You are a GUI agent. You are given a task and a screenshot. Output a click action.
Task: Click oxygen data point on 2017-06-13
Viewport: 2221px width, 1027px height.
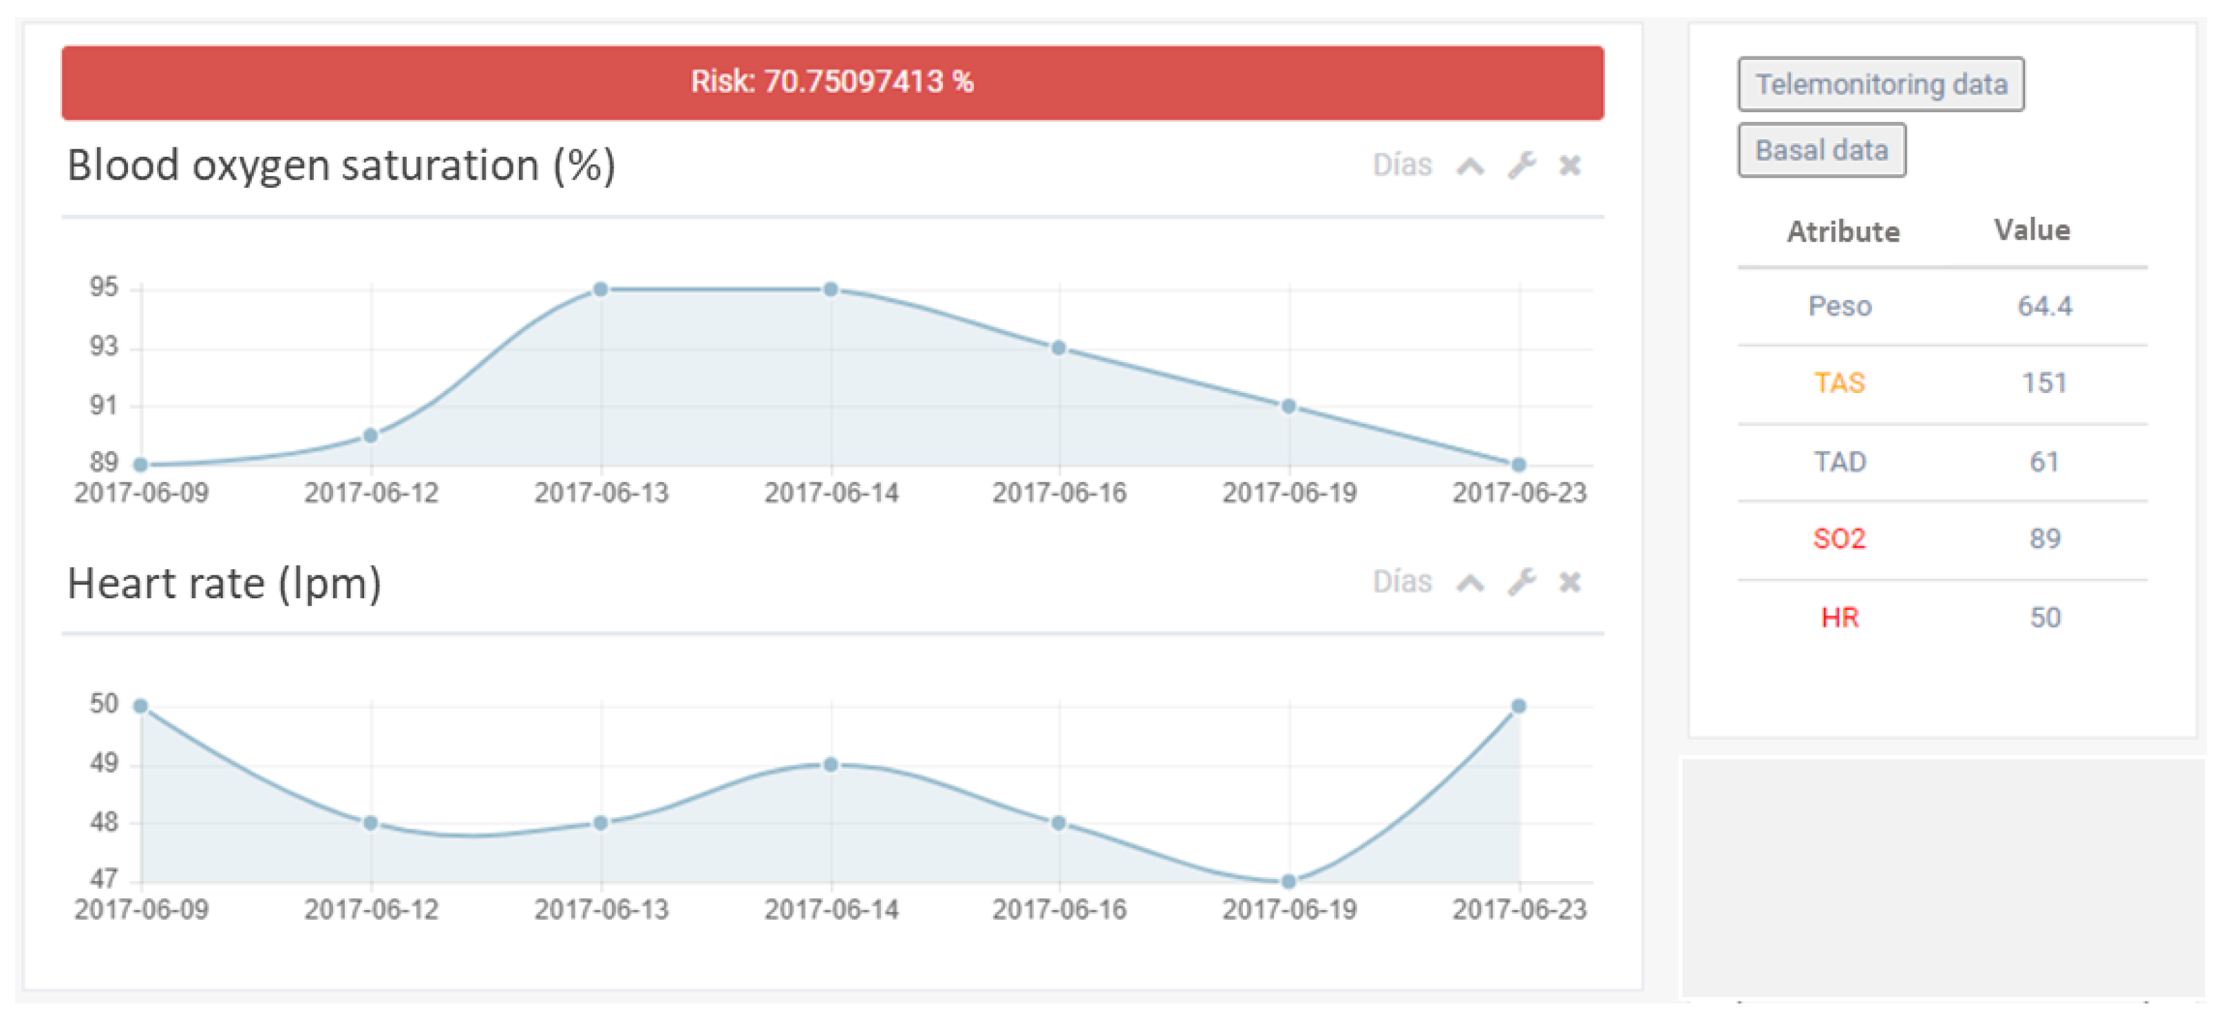[x=601, y=290]
